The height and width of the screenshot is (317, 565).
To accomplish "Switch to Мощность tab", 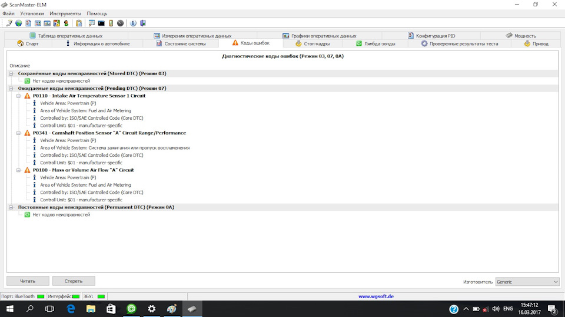I will click(521, 36).
